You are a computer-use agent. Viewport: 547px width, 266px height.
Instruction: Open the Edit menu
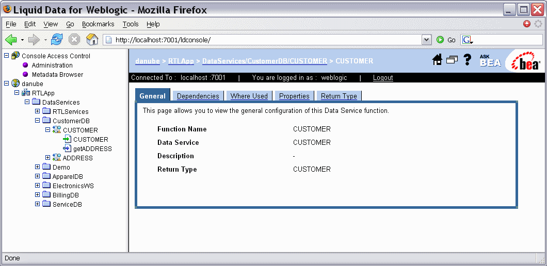point(30,24)
